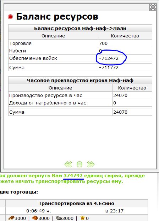Viewport: 159px width, 221px height.
Task: Select the 'Торговля' row label
Action: tap(20, 43)
